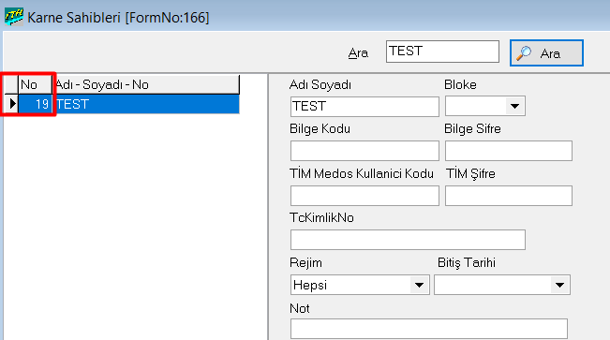Image resolution: width=610 pixels, height=340 pixels.
Task: Click the No column header
Action: [x=35, y=84]
